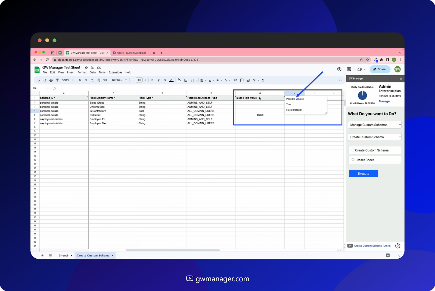The width and height of the screenshot is (435, 291).
Task: Close the GW Manager sidebar panel
Action: (401, 79)
